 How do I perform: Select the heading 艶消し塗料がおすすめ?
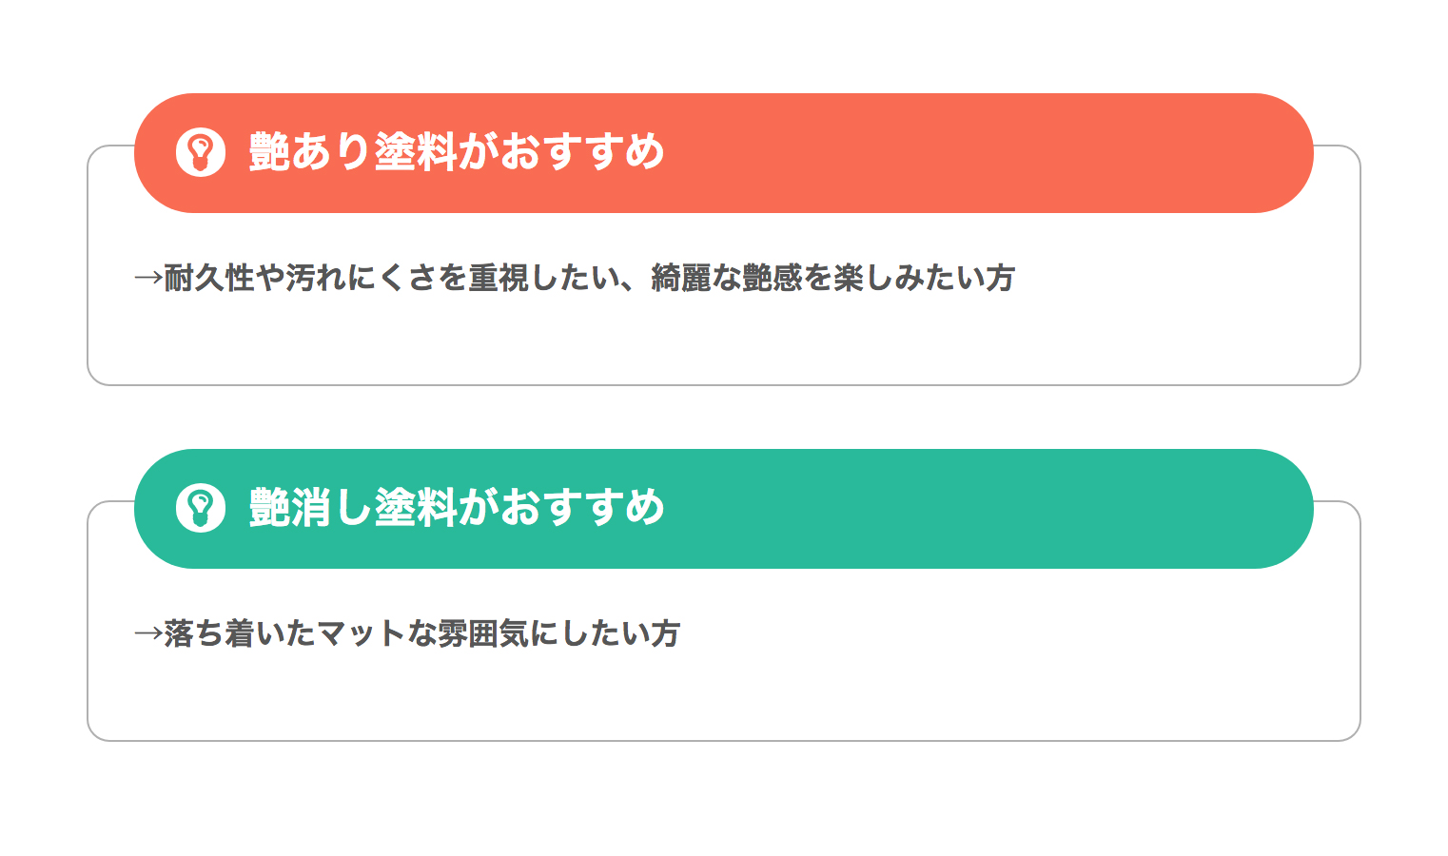click(457, 508)
